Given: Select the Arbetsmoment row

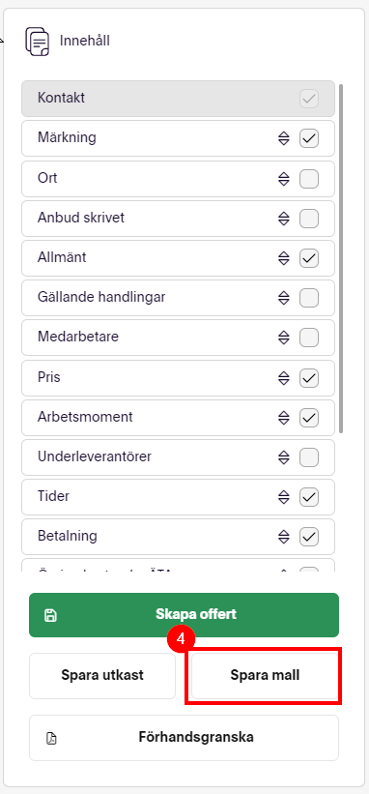Looking at the screenshot, I should pyautogui.click(x=178, y=418).
